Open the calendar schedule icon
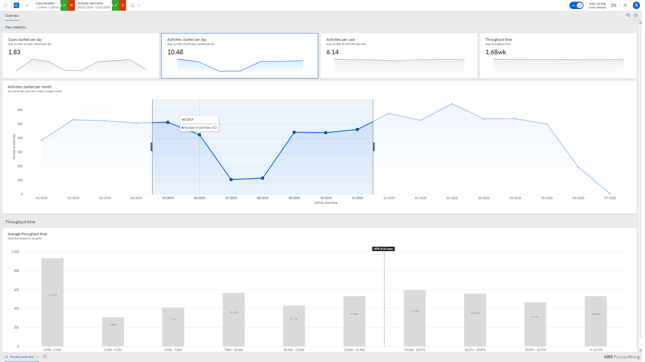The image size is (645, 362). pyautogui.click(x=628, y=15)
